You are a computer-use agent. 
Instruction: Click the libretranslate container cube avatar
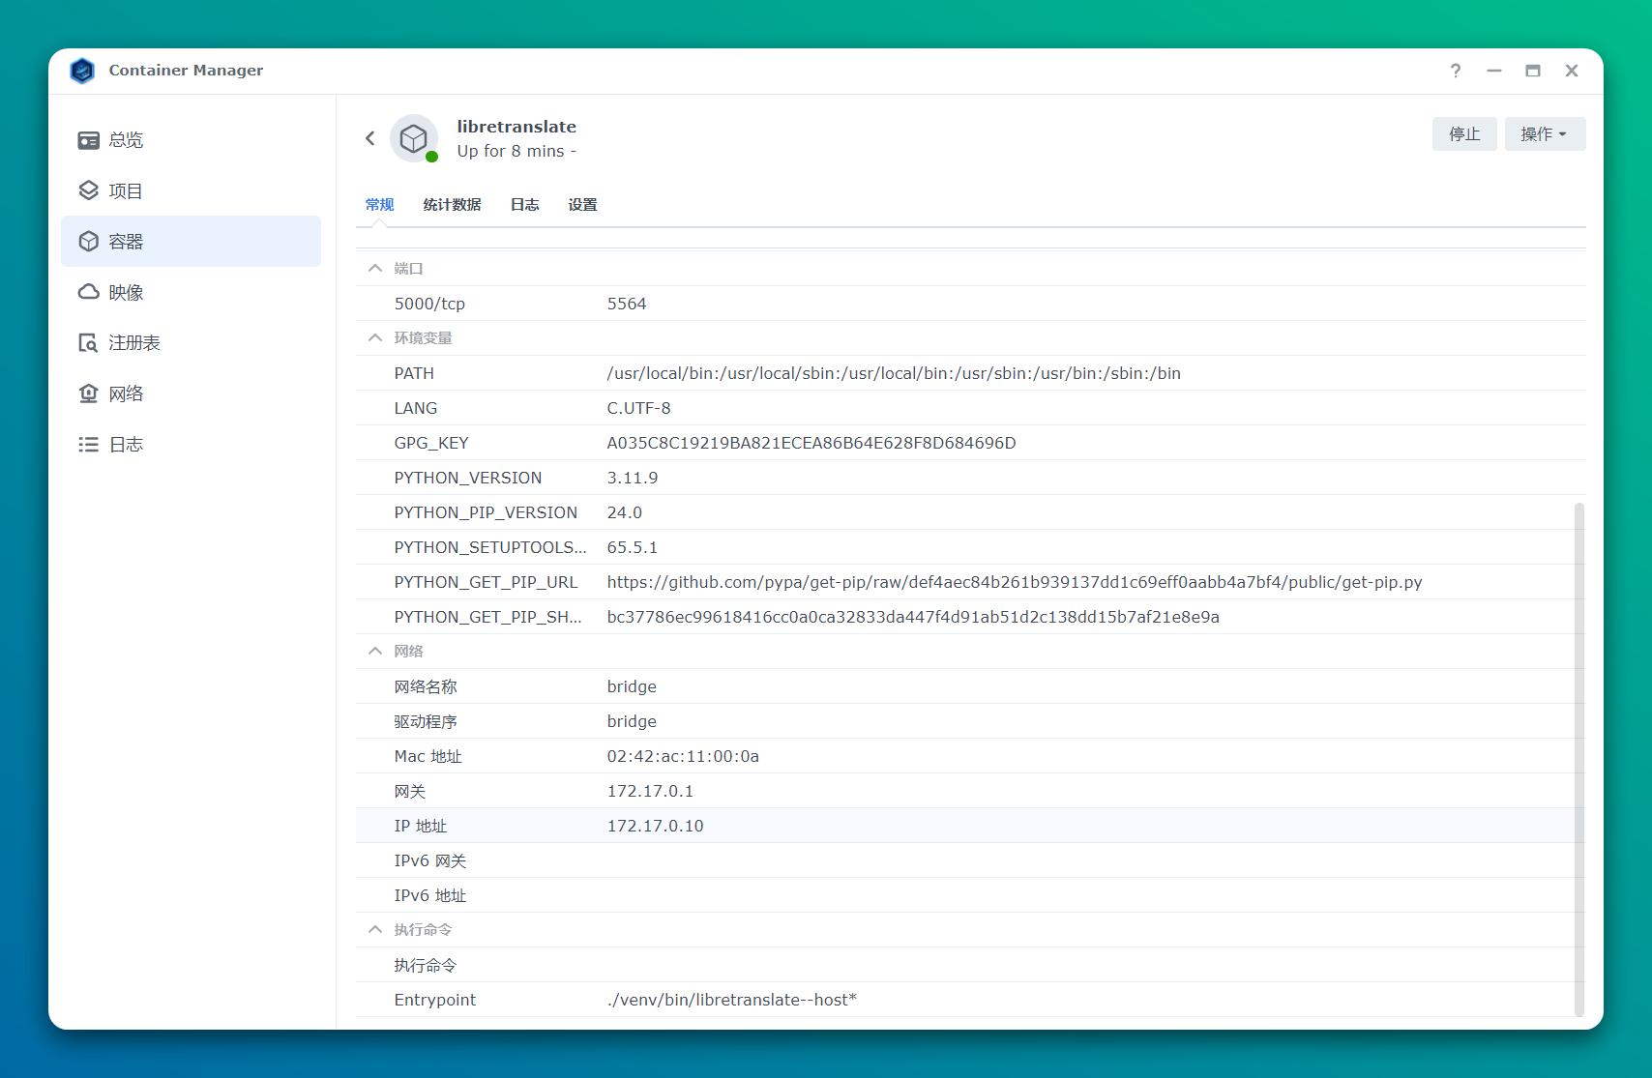(414, 138)
